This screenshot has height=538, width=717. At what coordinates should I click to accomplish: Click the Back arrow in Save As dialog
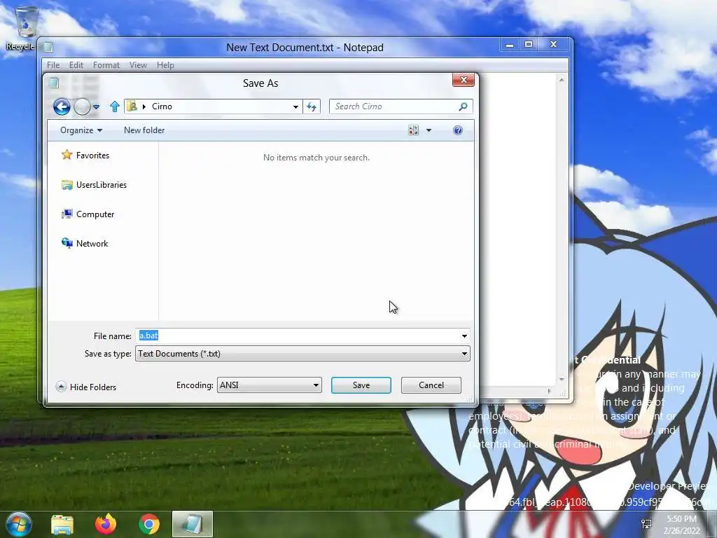tap(62, 106)
